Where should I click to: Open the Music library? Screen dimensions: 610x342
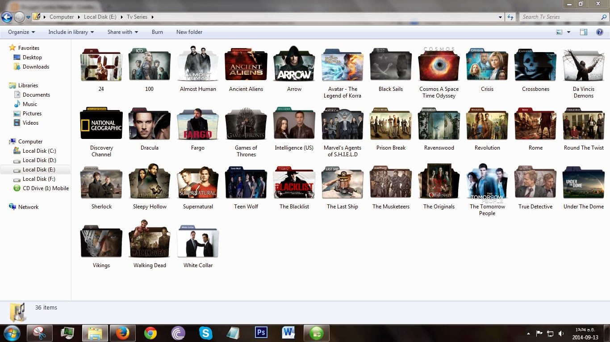tap(29, 104)
